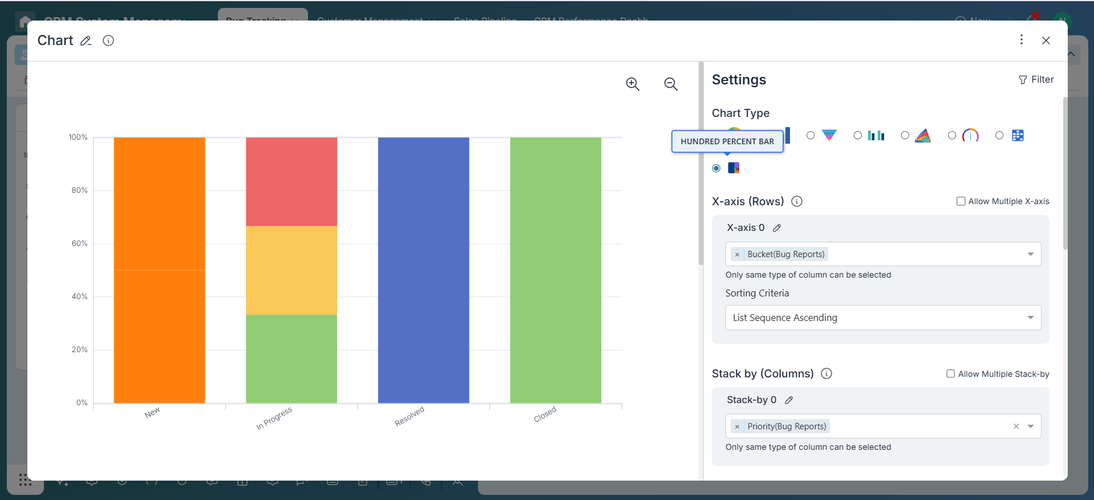Click the green In Progress bar segment
The width and height of the screenshot is (1094, 500).
291,359
